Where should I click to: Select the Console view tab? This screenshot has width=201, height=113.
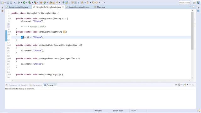coord(49,85)
